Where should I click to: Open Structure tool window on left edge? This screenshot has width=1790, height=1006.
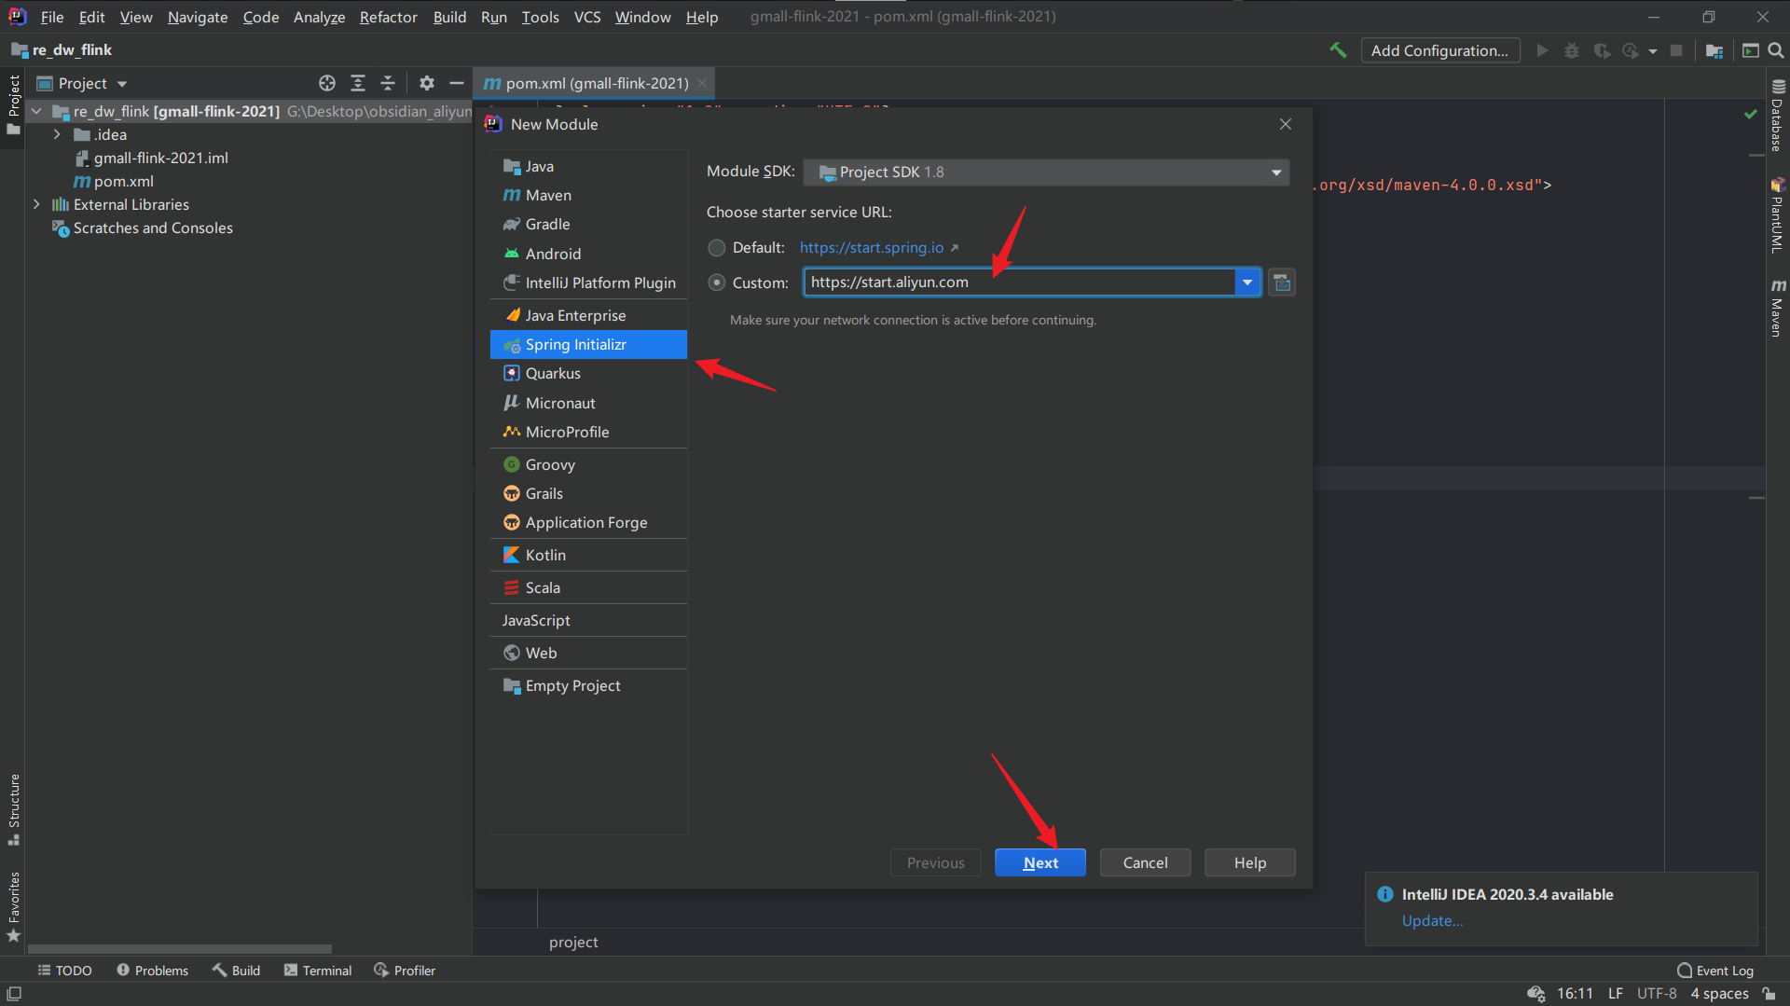[14, 809]
